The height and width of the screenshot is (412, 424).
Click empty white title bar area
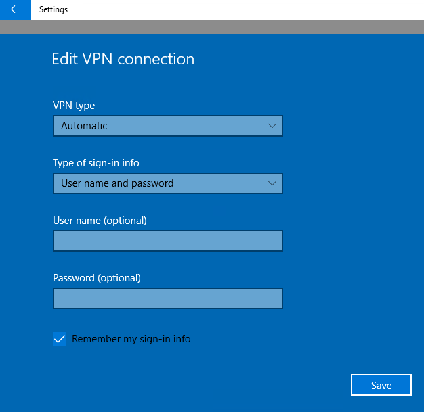tap(243, 10)
